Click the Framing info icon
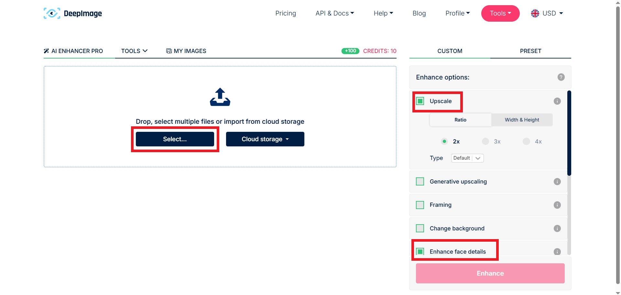The width and height of the screenshot is (621, 295). (557, 205)
